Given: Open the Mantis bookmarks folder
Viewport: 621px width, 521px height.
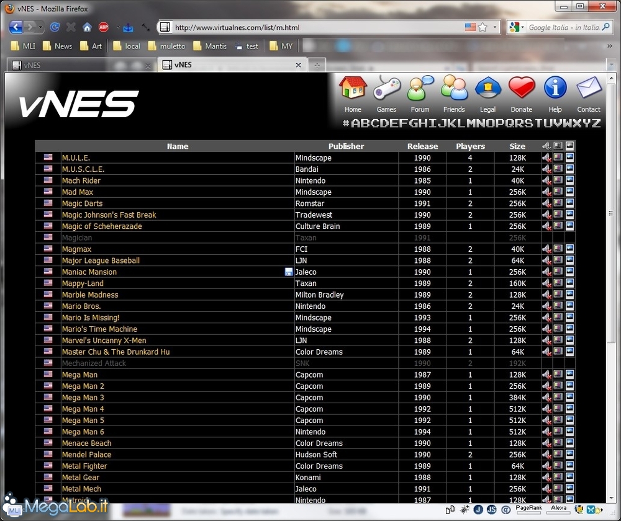Looking at the screenshot, I should [210, 46].
